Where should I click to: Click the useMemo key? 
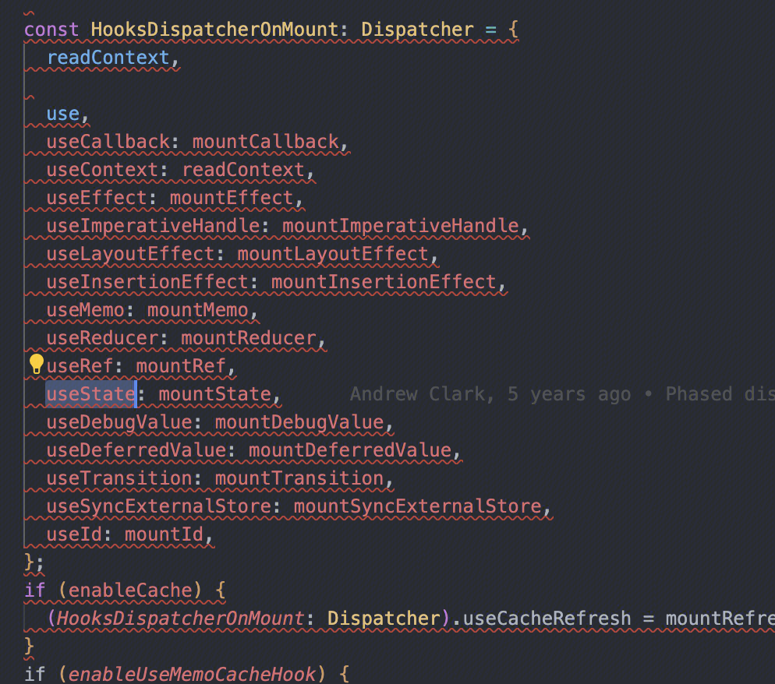tap(85, 310)
